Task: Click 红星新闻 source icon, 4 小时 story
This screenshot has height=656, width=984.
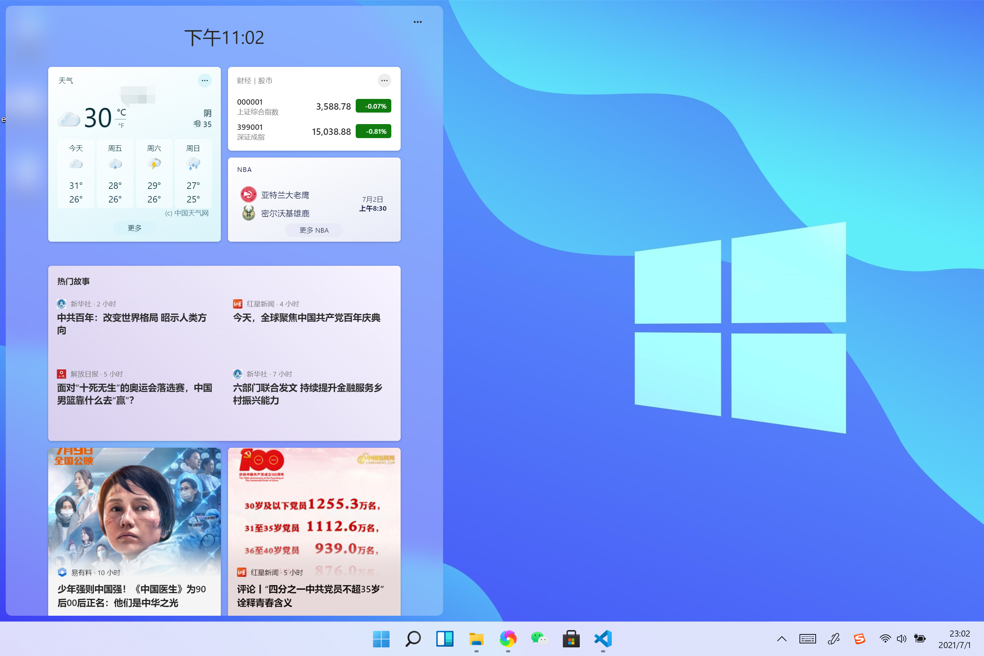Action: 238,304
